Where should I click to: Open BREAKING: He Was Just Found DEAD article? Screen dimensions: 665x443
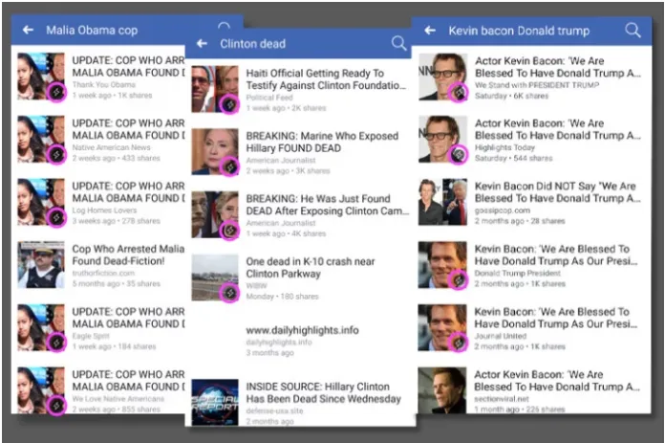(x=300, y=215)
